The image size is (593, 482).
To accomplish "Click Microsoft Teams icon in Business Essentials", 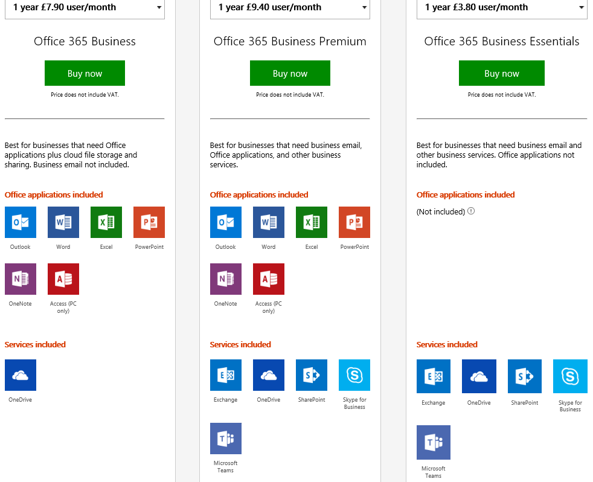I will pyautogui.click(x=434, y=442).
